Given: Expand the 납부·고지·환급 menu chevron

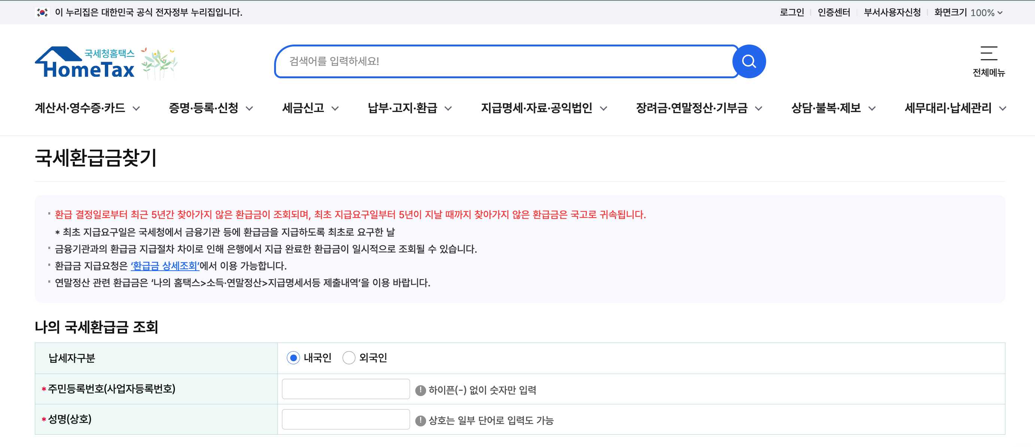Looking at the screenshot, I should pyautogui.click(x=449, y=109).
